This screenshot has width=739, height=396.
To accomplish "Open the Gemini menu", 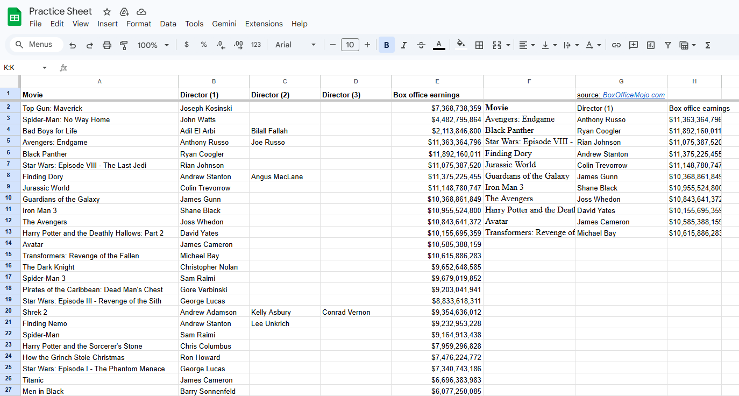I will [x=224, y=24].
